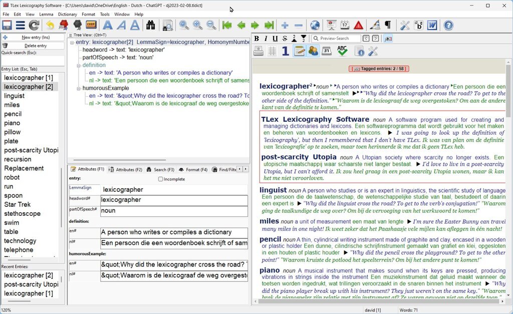
Task: Toggle superscript formatting button
Action: (x=294, y=39)
